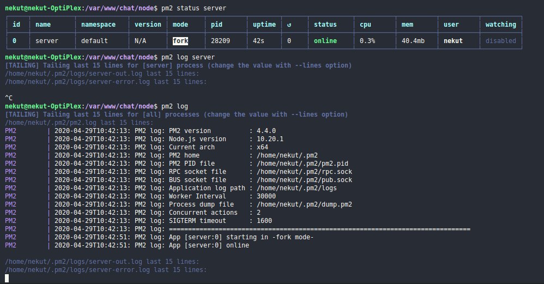Click the RPC socket file path rpc.sock
This screenshot has height=284, width=544.
(x=304, y=172)
